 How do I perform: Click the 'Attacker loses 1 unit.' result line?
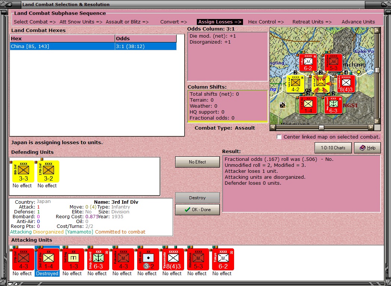click(251, 171)
